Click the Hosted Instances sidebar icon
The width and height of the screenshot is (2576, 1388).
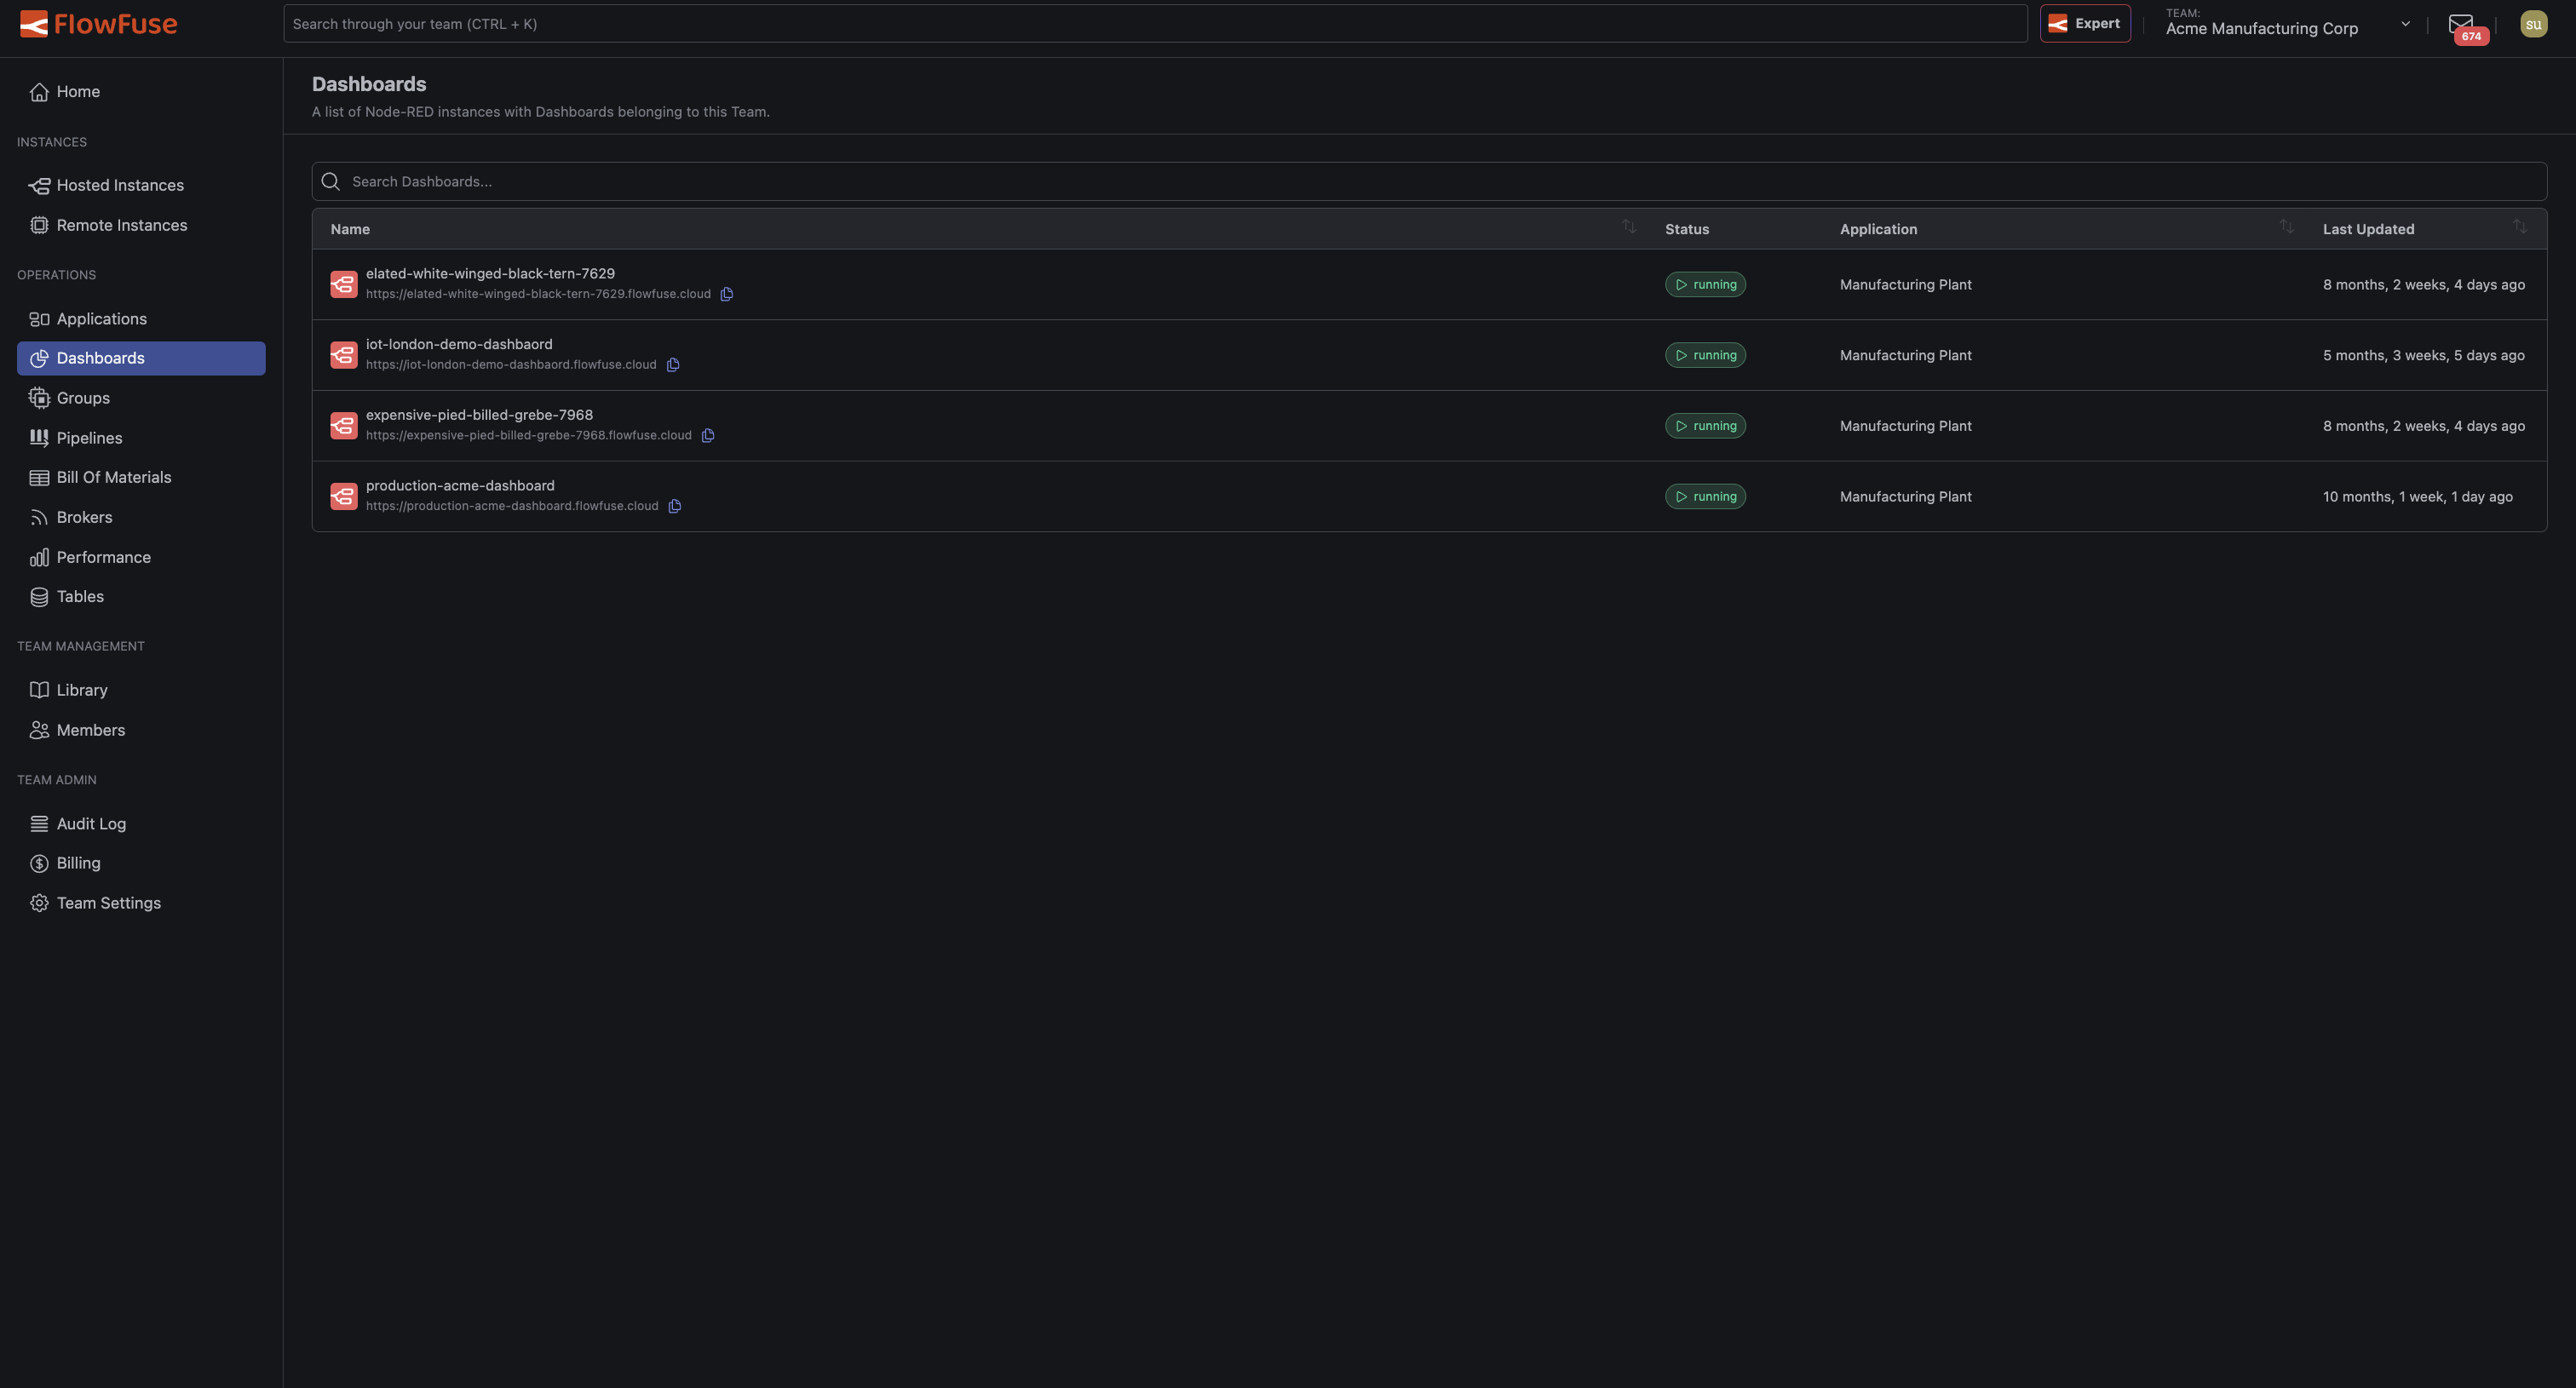click(x=39, y=186)
